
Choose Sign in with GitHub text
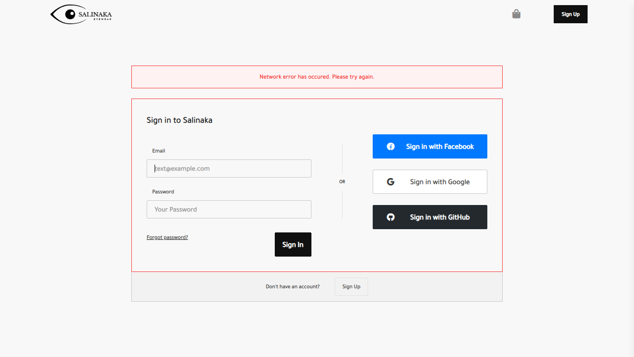[440, 217]
